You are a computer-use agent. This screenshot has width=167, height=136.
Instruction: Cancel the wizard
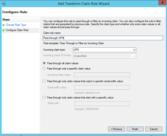point(154,129)
